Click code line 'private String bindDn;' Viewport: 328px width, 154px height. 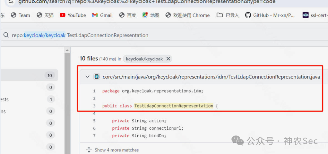[139, 136]
